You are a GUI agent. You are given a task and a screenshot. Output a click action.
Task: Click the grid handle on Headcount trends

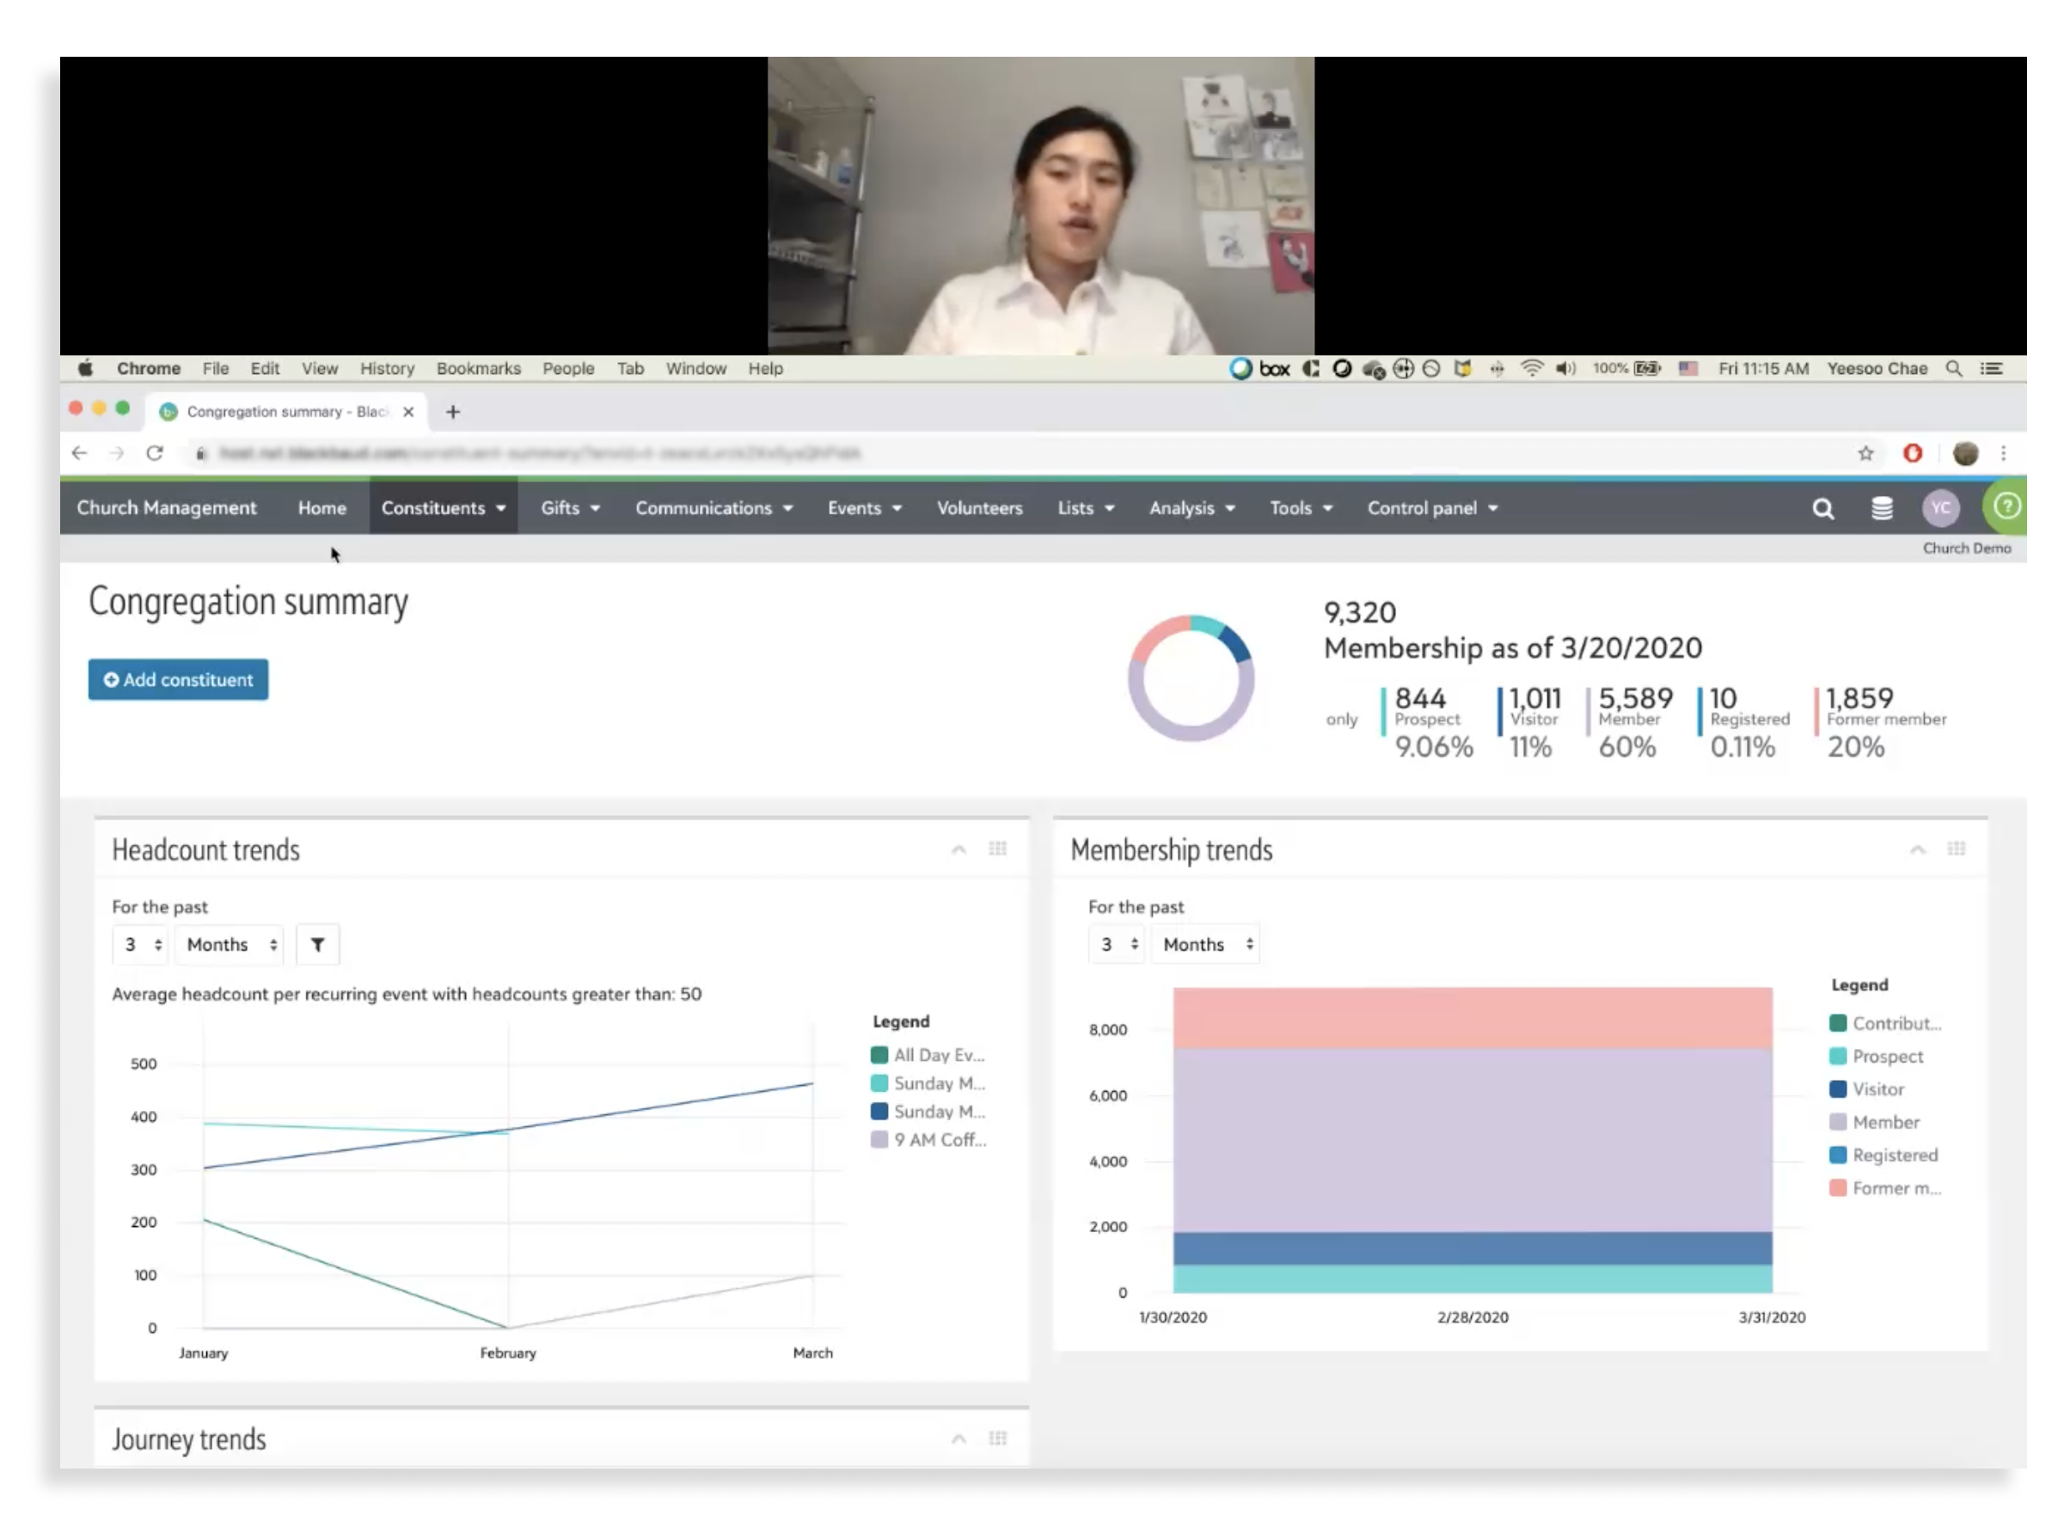point(997,849)
